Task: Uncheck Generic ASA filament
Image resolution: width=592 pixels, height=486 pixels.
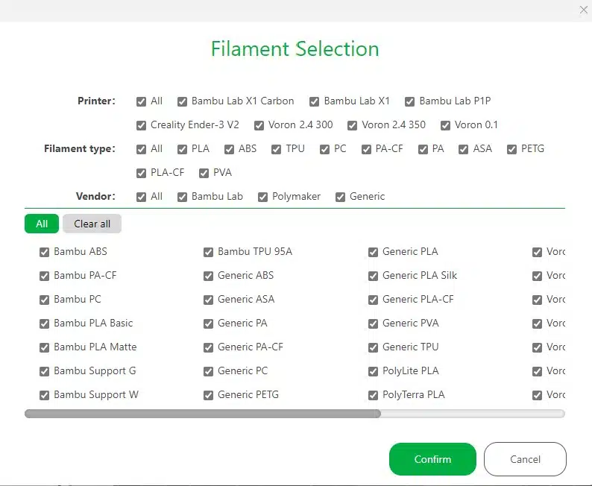Action: (209, 300)
